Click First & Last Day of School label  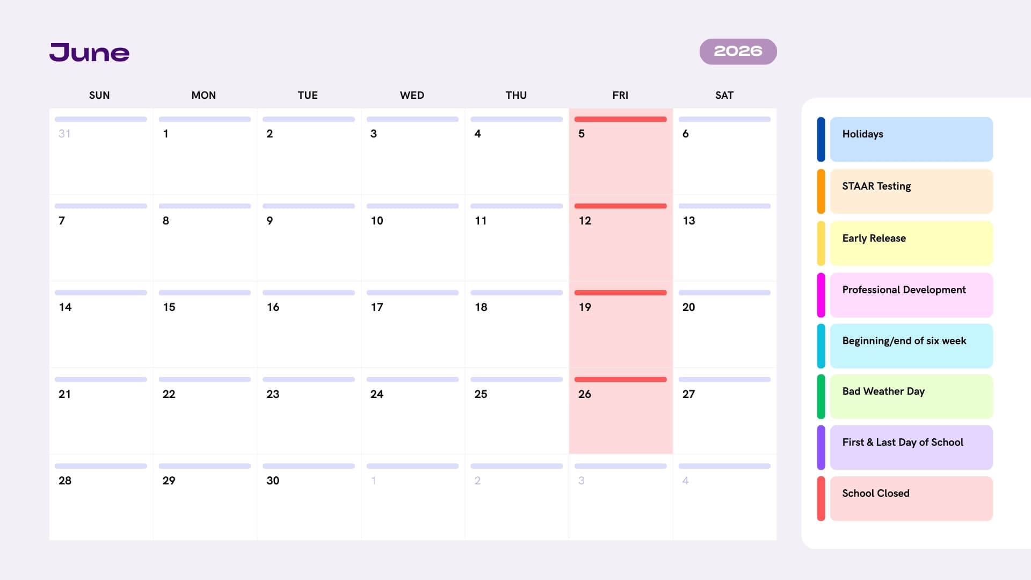pyautogui.click(x=903, y=443)
